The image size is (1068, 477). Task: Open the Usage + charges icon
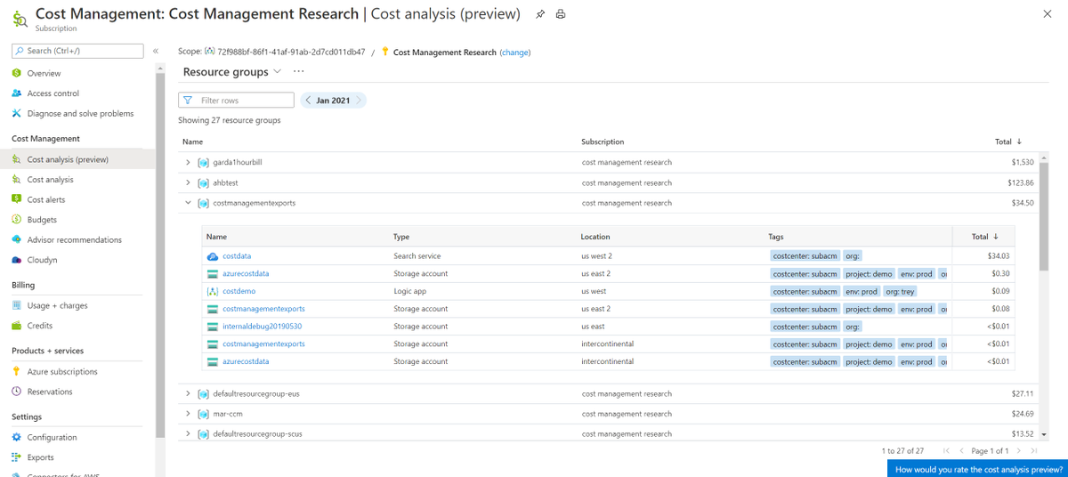tap(17, 305)
